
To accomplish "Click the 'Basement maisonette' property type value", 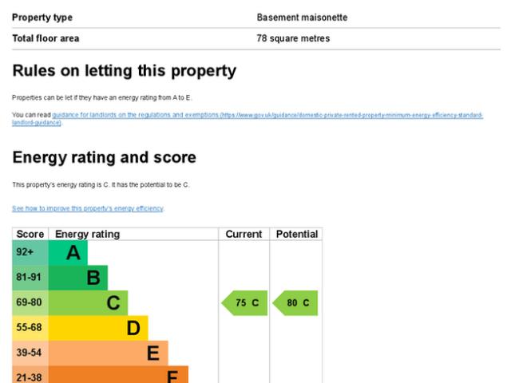I will click(x=302, y=18).
